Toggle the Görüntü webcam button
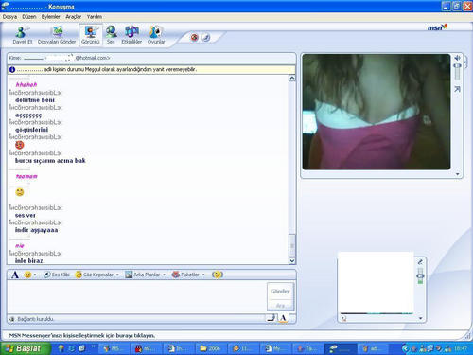This screenshot has height=355, width=473. tap(91, 35)
